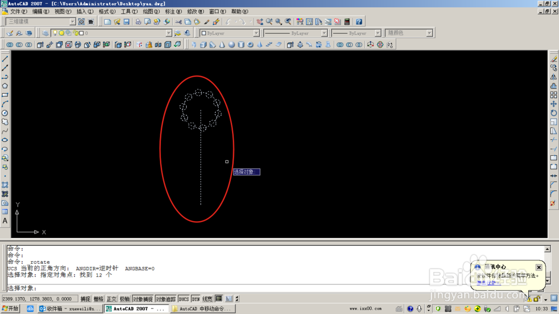Toggle 对象追踪 object snap tracking

click(166, 299)
